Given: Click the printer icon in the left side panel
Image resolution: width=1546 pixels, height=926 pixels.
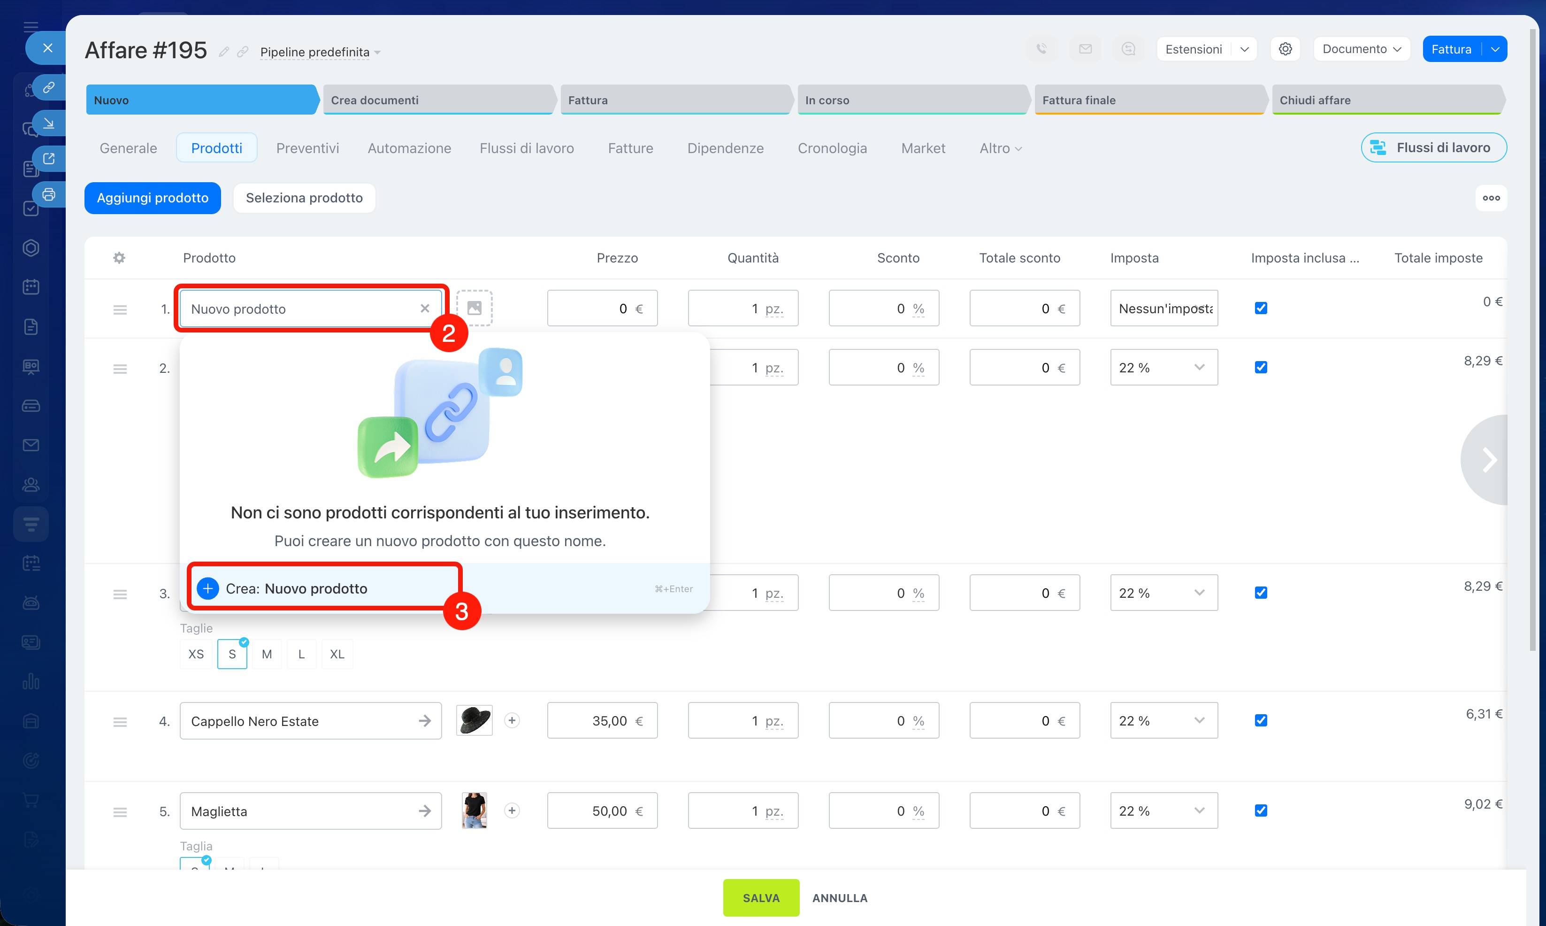Looking at the screenshot, I should [49, 195].
